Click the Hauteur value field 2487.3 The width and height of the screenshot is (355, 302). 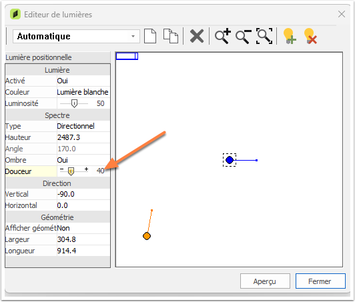tap(83, 137)
